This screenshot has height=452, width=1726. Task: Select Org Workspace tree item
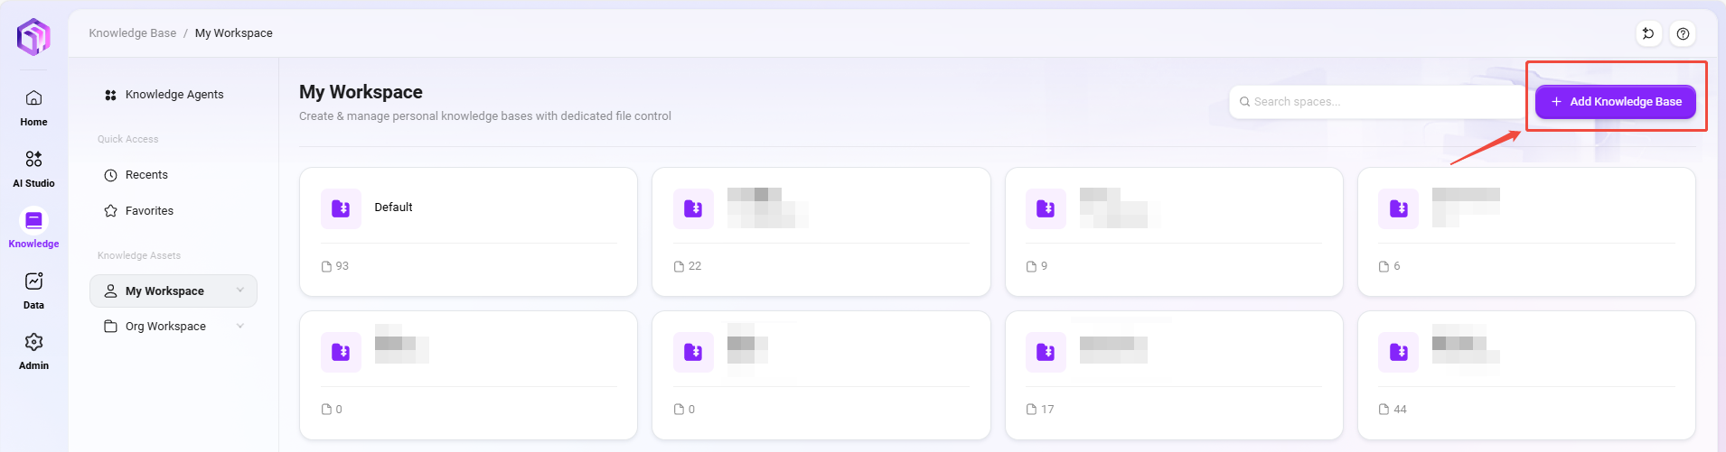click(x=165, y=327)
